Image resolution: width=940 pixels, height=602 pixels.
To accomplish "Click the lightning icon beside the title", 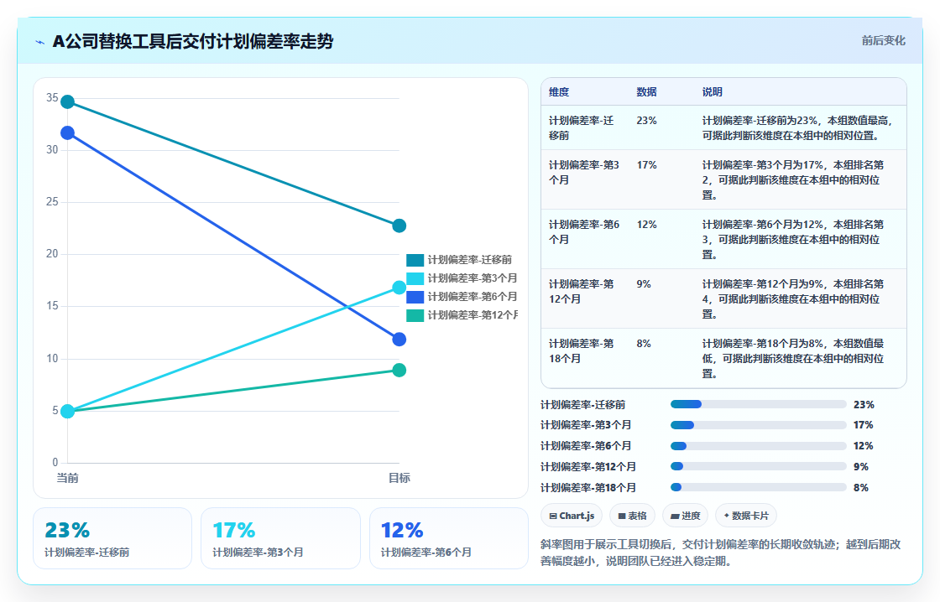I will [x=40, y=42].
